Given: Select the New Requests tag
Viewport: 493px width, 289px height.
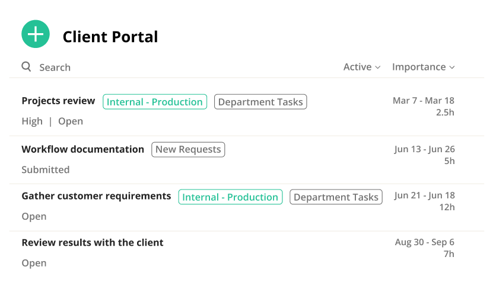Looking at the screenshot, I should click(x=188, y=149).
